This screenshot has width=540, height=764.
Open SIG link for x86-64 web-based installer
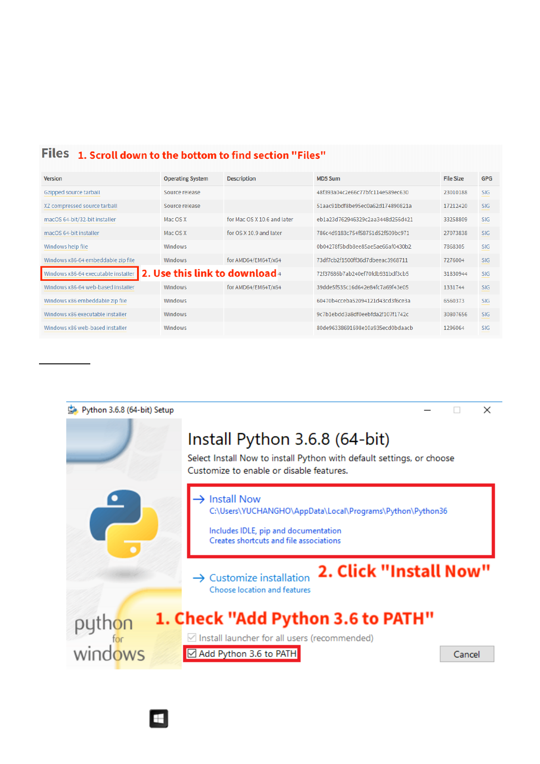[x=486, y=287]
